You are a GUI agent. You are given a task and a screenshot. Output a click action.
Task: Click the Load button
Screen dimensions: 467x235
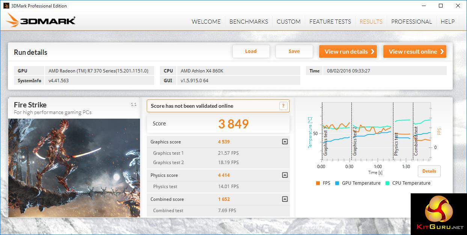click(x=251, y=51)
